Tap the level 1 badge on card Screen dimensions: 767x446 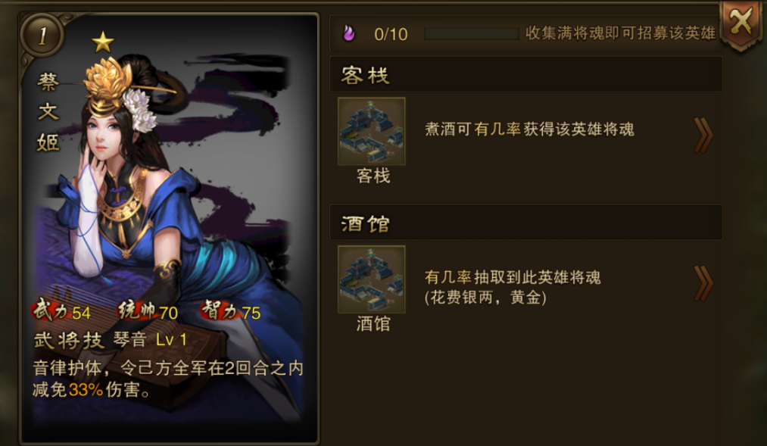coord(42,35)
